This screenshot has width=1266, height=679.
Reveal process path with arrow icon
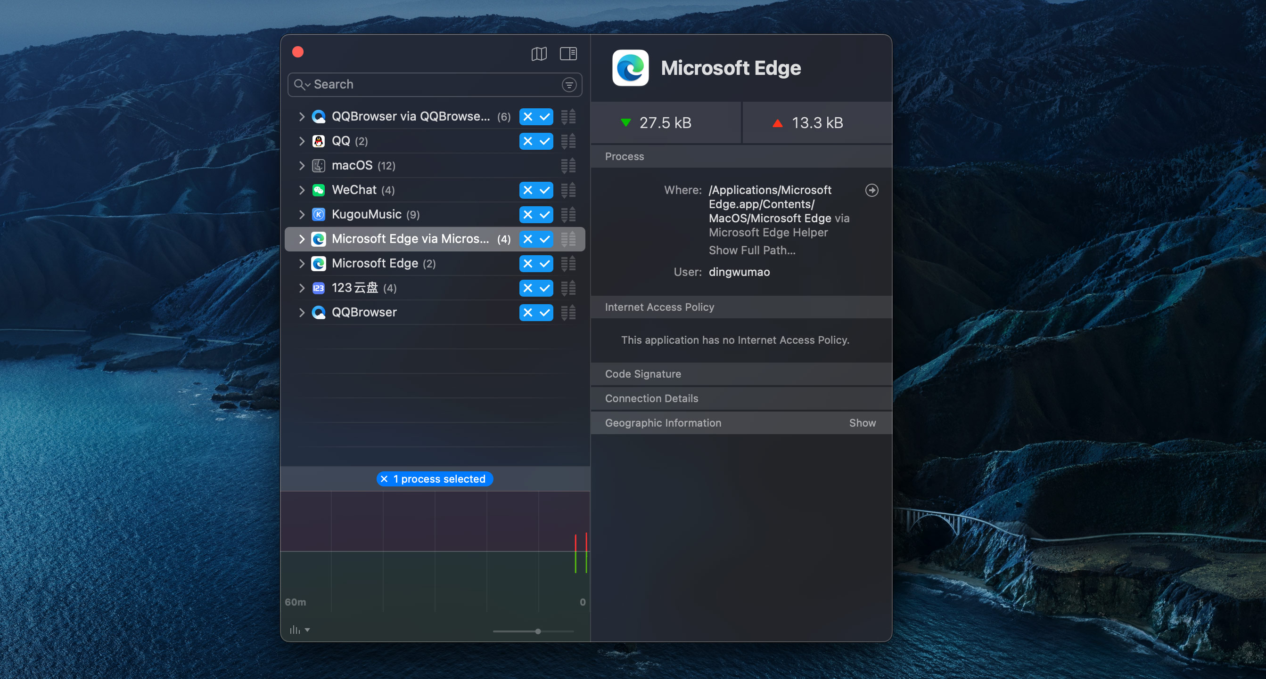click(871, 190)
